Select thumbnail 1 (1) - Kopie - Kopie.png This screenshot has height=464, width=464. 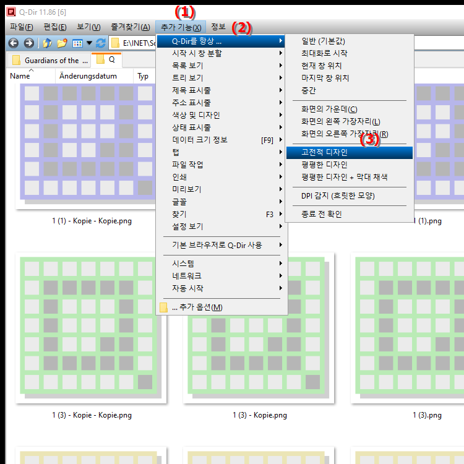coord(85,147)
